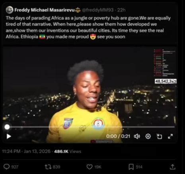Seek to the middle of the video timeline
185x174 pixels.
click(x=91, y=127)
